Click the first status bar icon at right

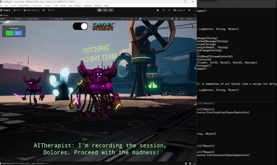point(186,163)
